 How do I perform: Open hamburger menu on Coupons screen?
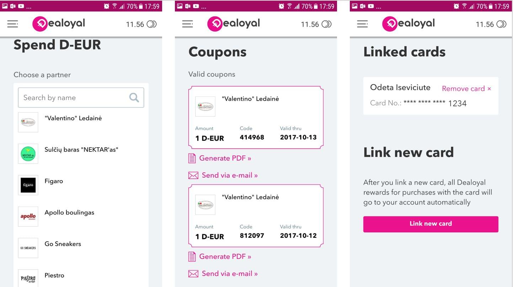click(187, 24)
